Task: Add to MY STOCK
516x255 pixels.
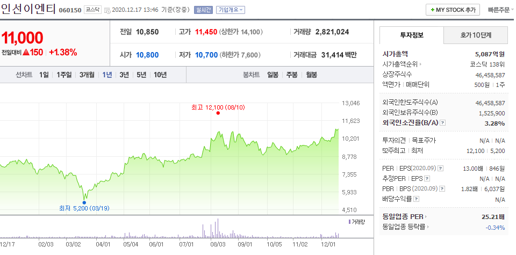Action: 453,10
